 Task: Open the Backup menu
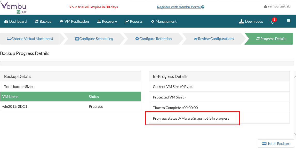tap(43, 21)
